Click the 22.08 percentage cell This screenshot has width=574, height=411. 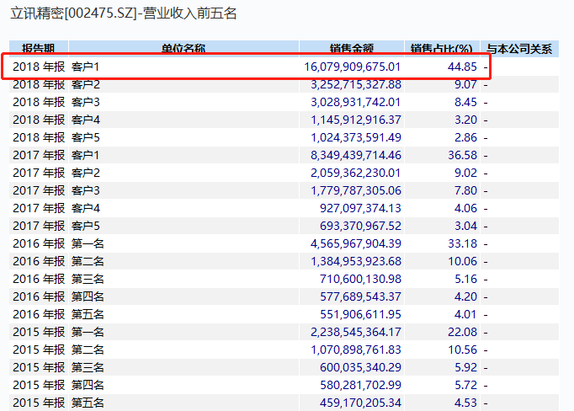462,332
